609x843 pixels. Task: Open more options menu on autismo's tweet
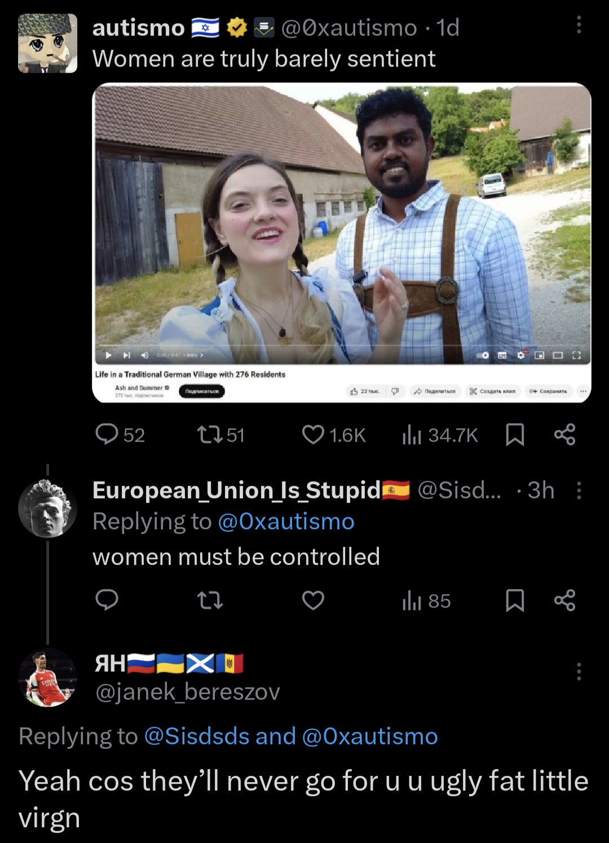579,25
